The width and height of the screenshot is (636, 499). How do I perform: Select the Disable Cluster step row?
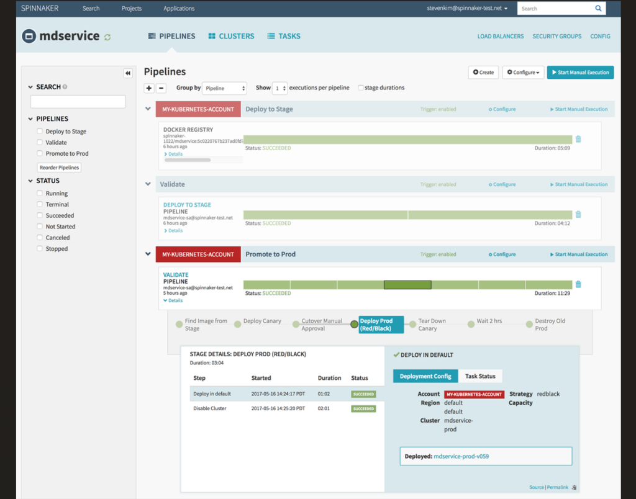point(287,408)
